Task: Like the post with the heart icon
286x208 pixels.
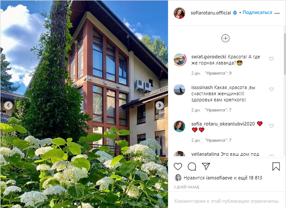Action: pyautogui.click(x=178, y=166)
